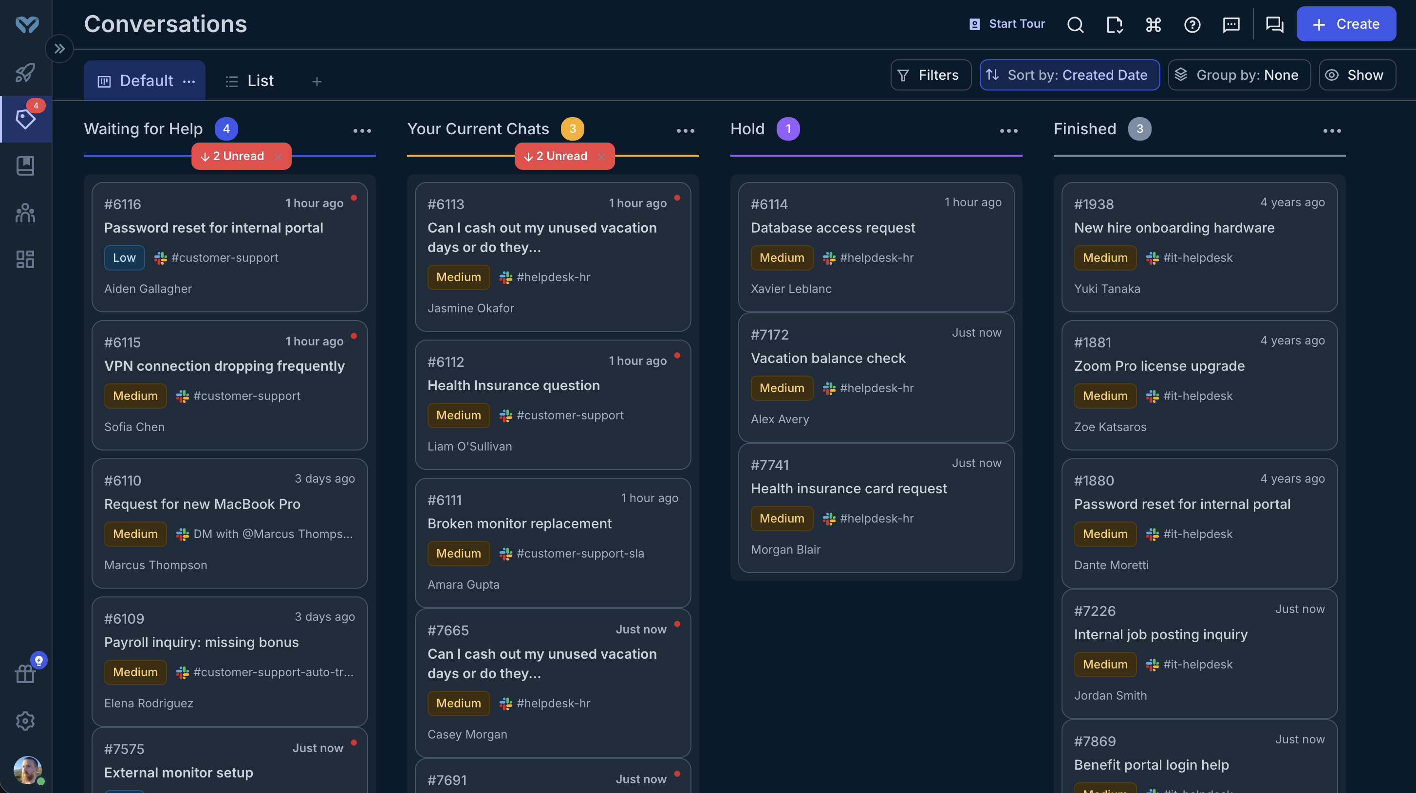Screen dimensions: 1416x793
Task: Open the conversations forum icon near Create
Action: point(1275,24)
